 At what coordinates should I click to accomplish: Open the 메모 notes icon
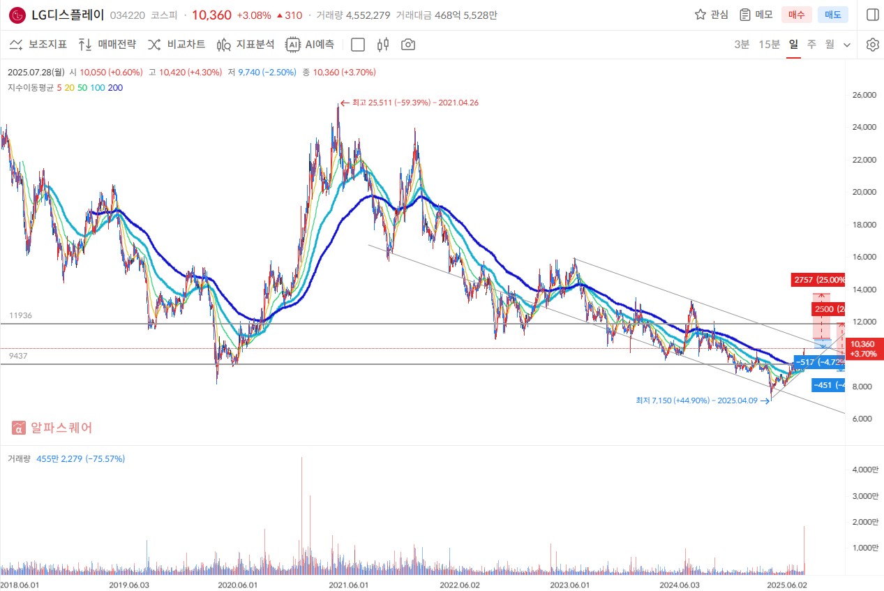pyautogui.click(x=745, y=15)
